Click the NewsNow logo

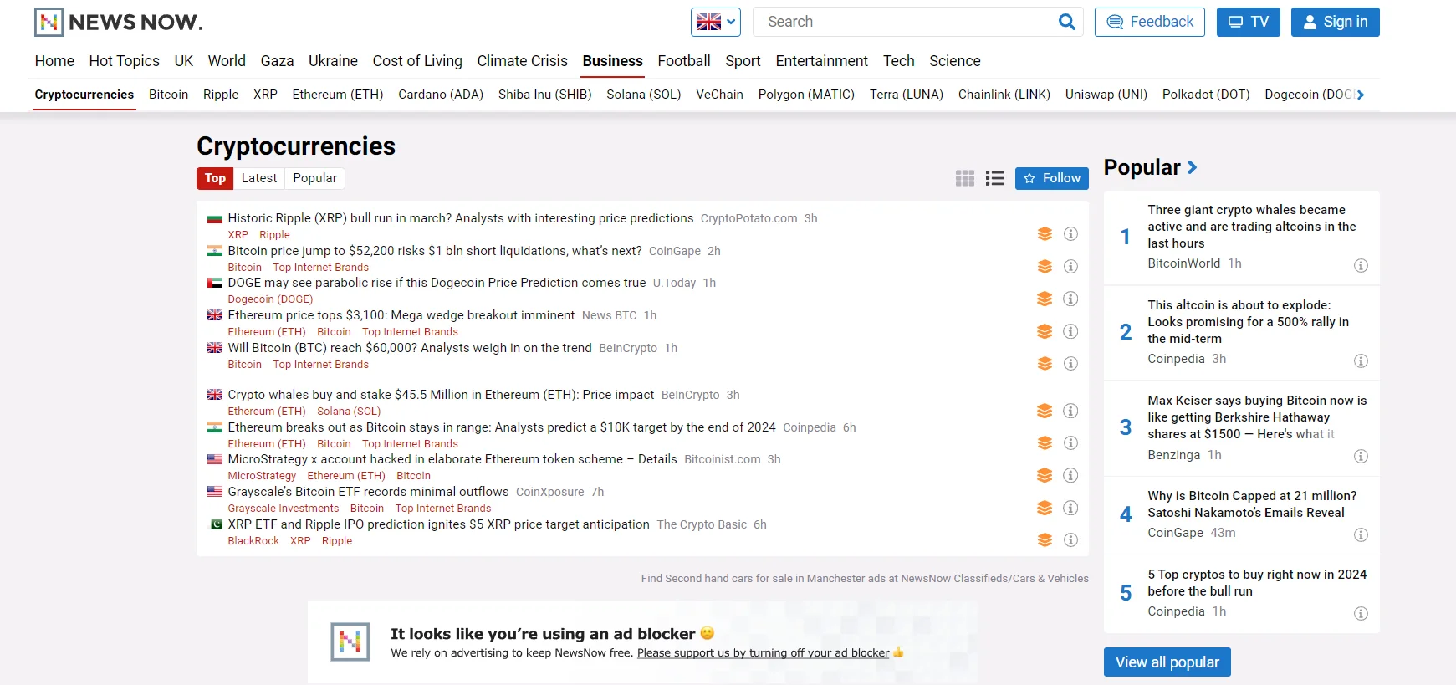pyautogui.click(x=118, y=22)
